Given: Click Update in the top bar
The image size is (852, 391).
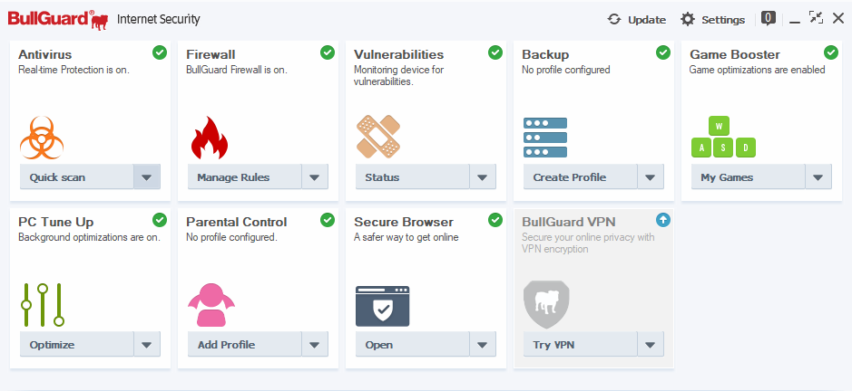Looking at the screenshot, I should (x=637, y=19).
